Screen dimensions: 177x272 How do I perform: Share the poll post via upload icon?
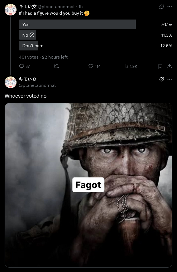[169, 66]
